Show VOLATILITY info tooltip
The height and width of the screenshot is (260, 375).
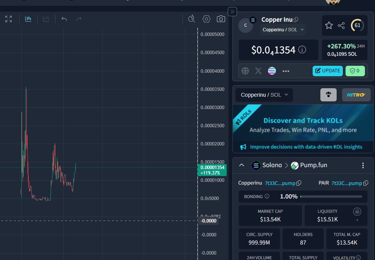click(358, 258)
